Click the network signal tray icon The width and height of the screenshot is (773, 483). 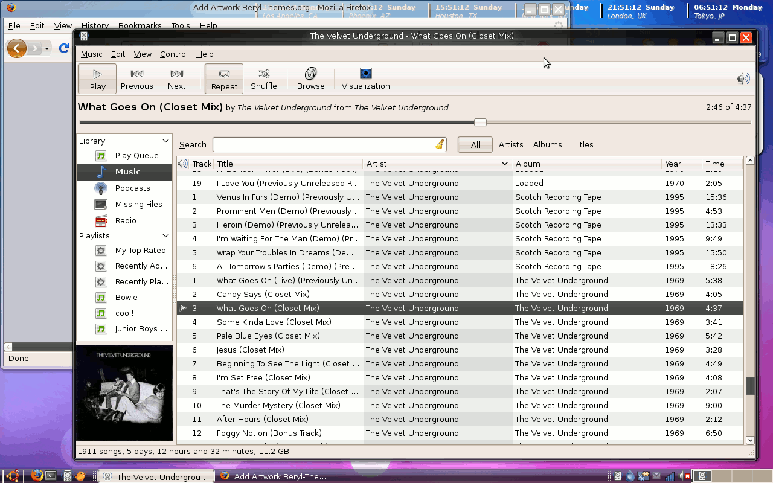click(x=669, y=476)
